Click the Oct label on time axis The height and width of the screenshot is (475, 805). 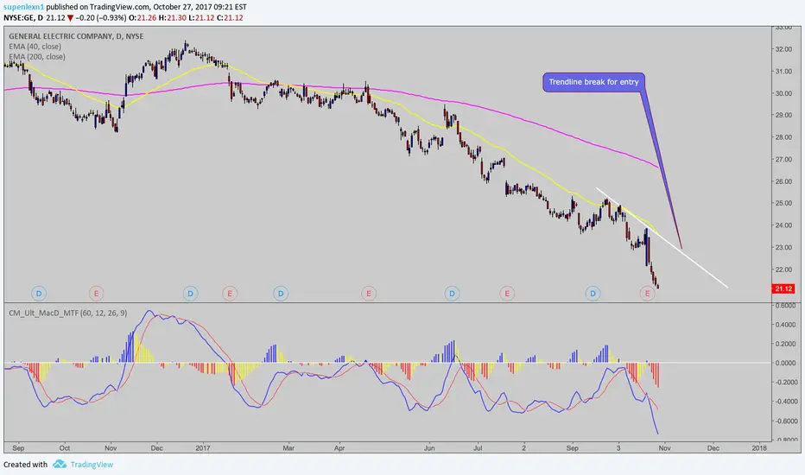65,448
